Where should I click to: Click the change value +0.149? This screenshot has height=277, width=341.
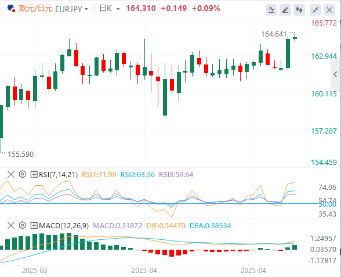tap(174, 9)
